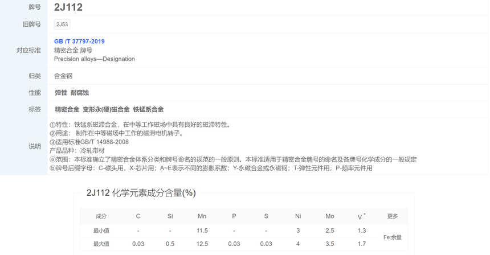Viewport: 490px width, 255px height.
Task: Click the Fe:余量 cell
Action: pos(393,237)
